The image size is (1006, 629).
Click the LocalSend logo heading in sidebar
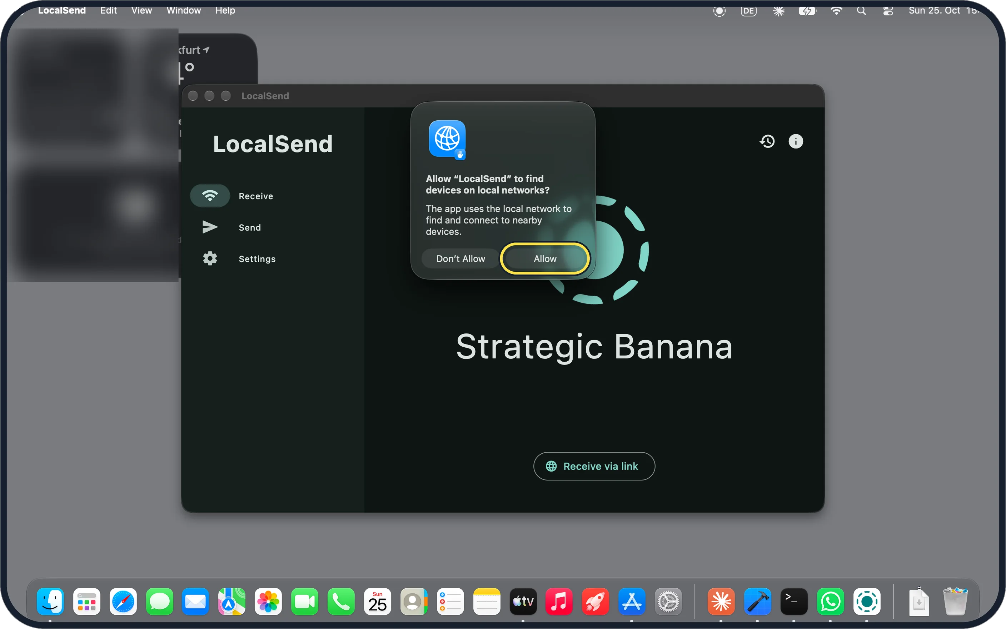[x=273, y=144]
